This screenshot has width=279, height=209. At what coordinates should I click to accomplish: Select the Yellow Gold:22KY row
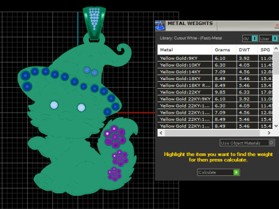[x=215, y=92]
